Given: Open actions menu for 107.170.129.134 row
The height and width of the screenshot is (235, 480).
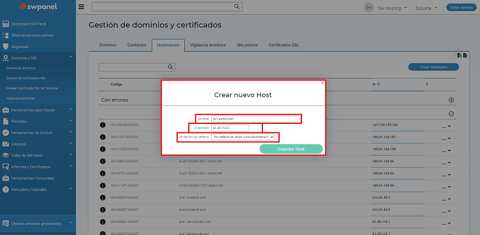Looking at the screenshot, I should tap(446, 126).
